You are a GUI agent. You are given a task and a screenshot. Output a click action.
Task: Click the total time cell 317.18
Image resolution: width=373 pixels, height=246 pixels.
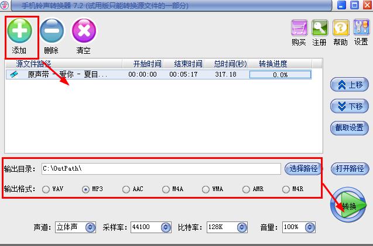226,74
